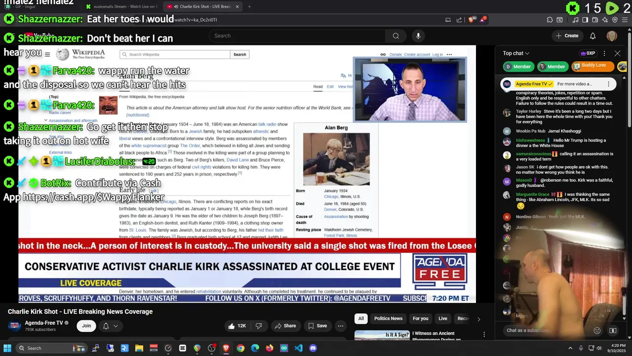Screen dimensions: 632x356
Task: Show hidden system tray icons
Action: (x=570, y=348)
